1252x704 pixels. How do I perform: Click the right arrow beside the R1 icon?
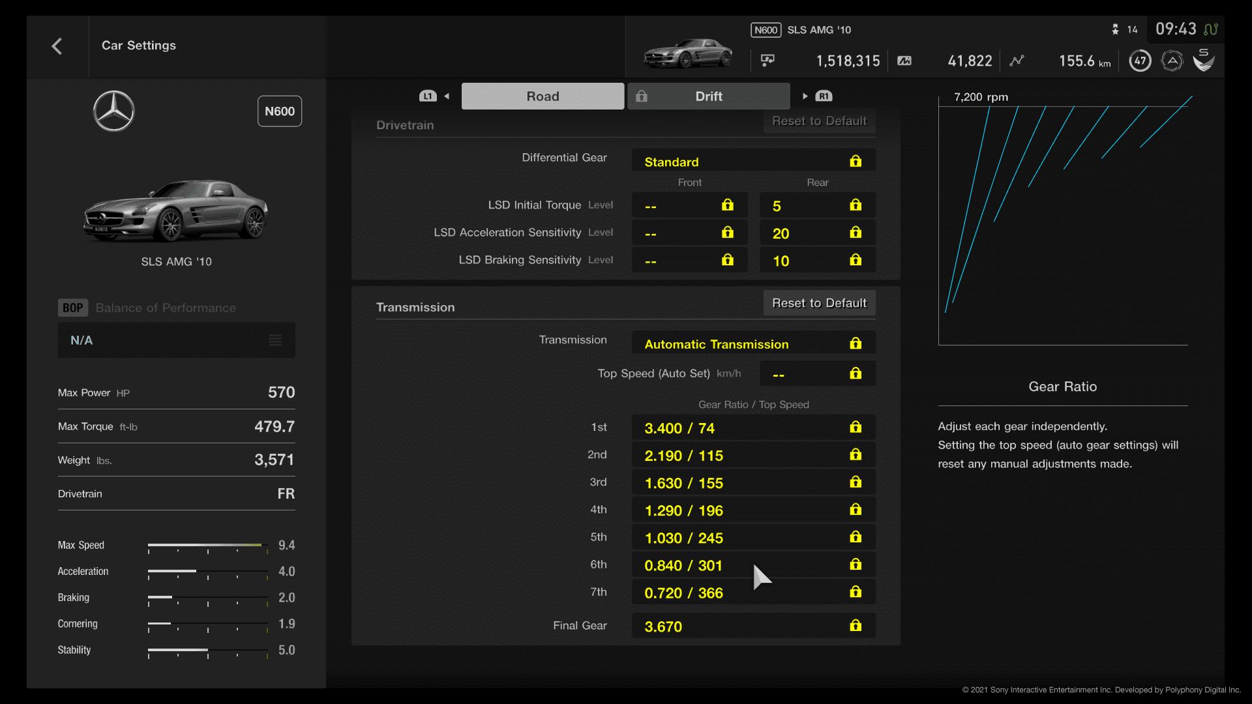click(x=805, y=96)
